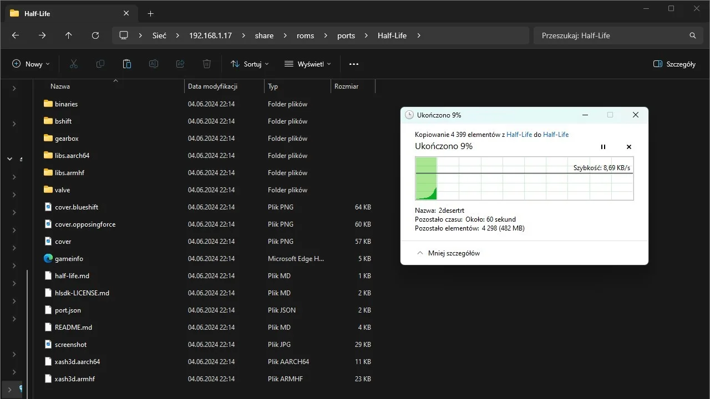Click 192.168.1.17 in the breadcrumb
The width and height of the screenshot is (710, 399).
210,35
